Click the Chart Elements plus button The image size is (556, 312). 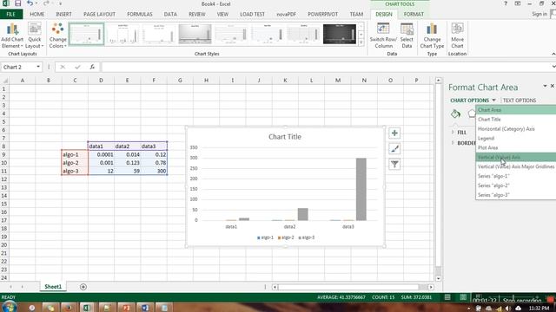394,133
